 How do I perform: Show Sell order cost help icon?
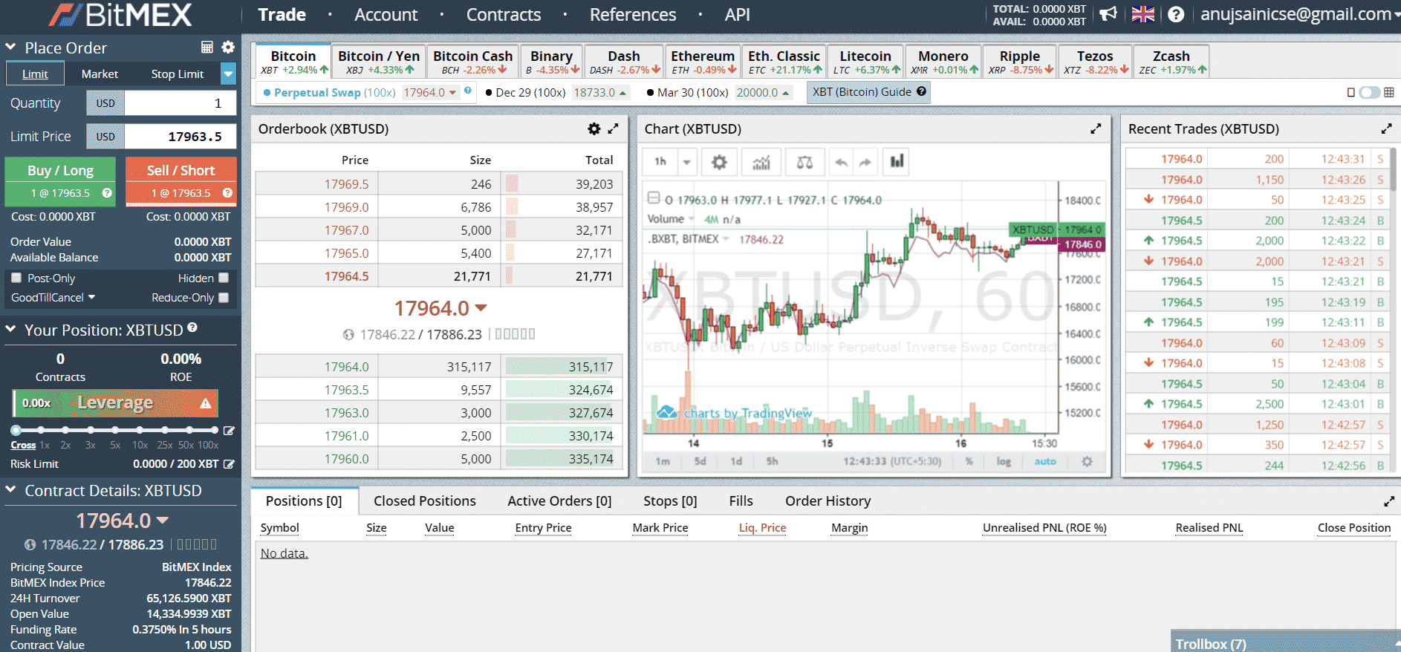[x=227, y=193]
